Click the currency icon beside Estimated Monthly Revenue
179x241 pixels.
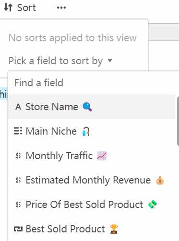pyautogui.click(x=18, y=180)
